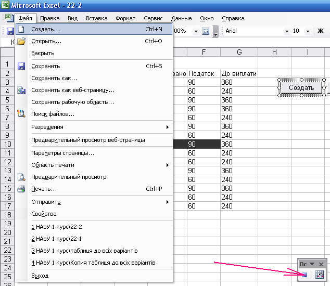Click the new document icon beside Создать
This screenshot has width=330, height=286.
click(21, 29)
